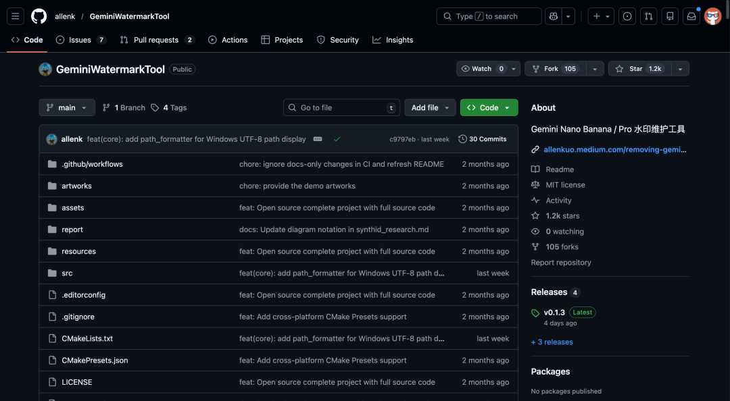Switch to the Issues tab

click(80, 40)
